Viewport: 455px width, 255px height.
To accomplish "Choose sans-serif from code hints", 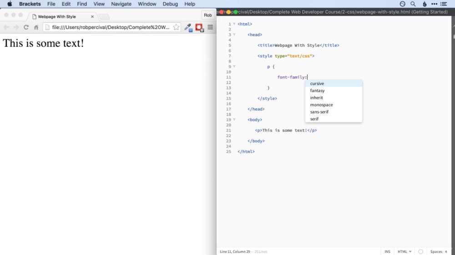I will pyautogui.click(x=334, y=112).
